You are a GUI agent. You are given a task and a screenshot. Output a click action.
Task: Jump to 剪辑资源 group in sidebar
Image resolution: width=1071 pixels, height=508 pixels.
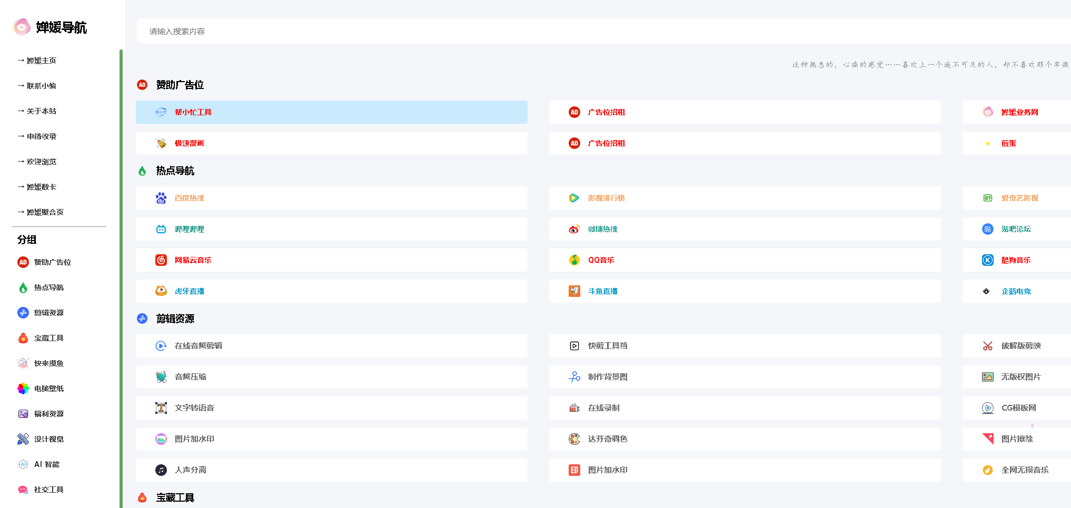pyautogui.click(x=49, y=313)
